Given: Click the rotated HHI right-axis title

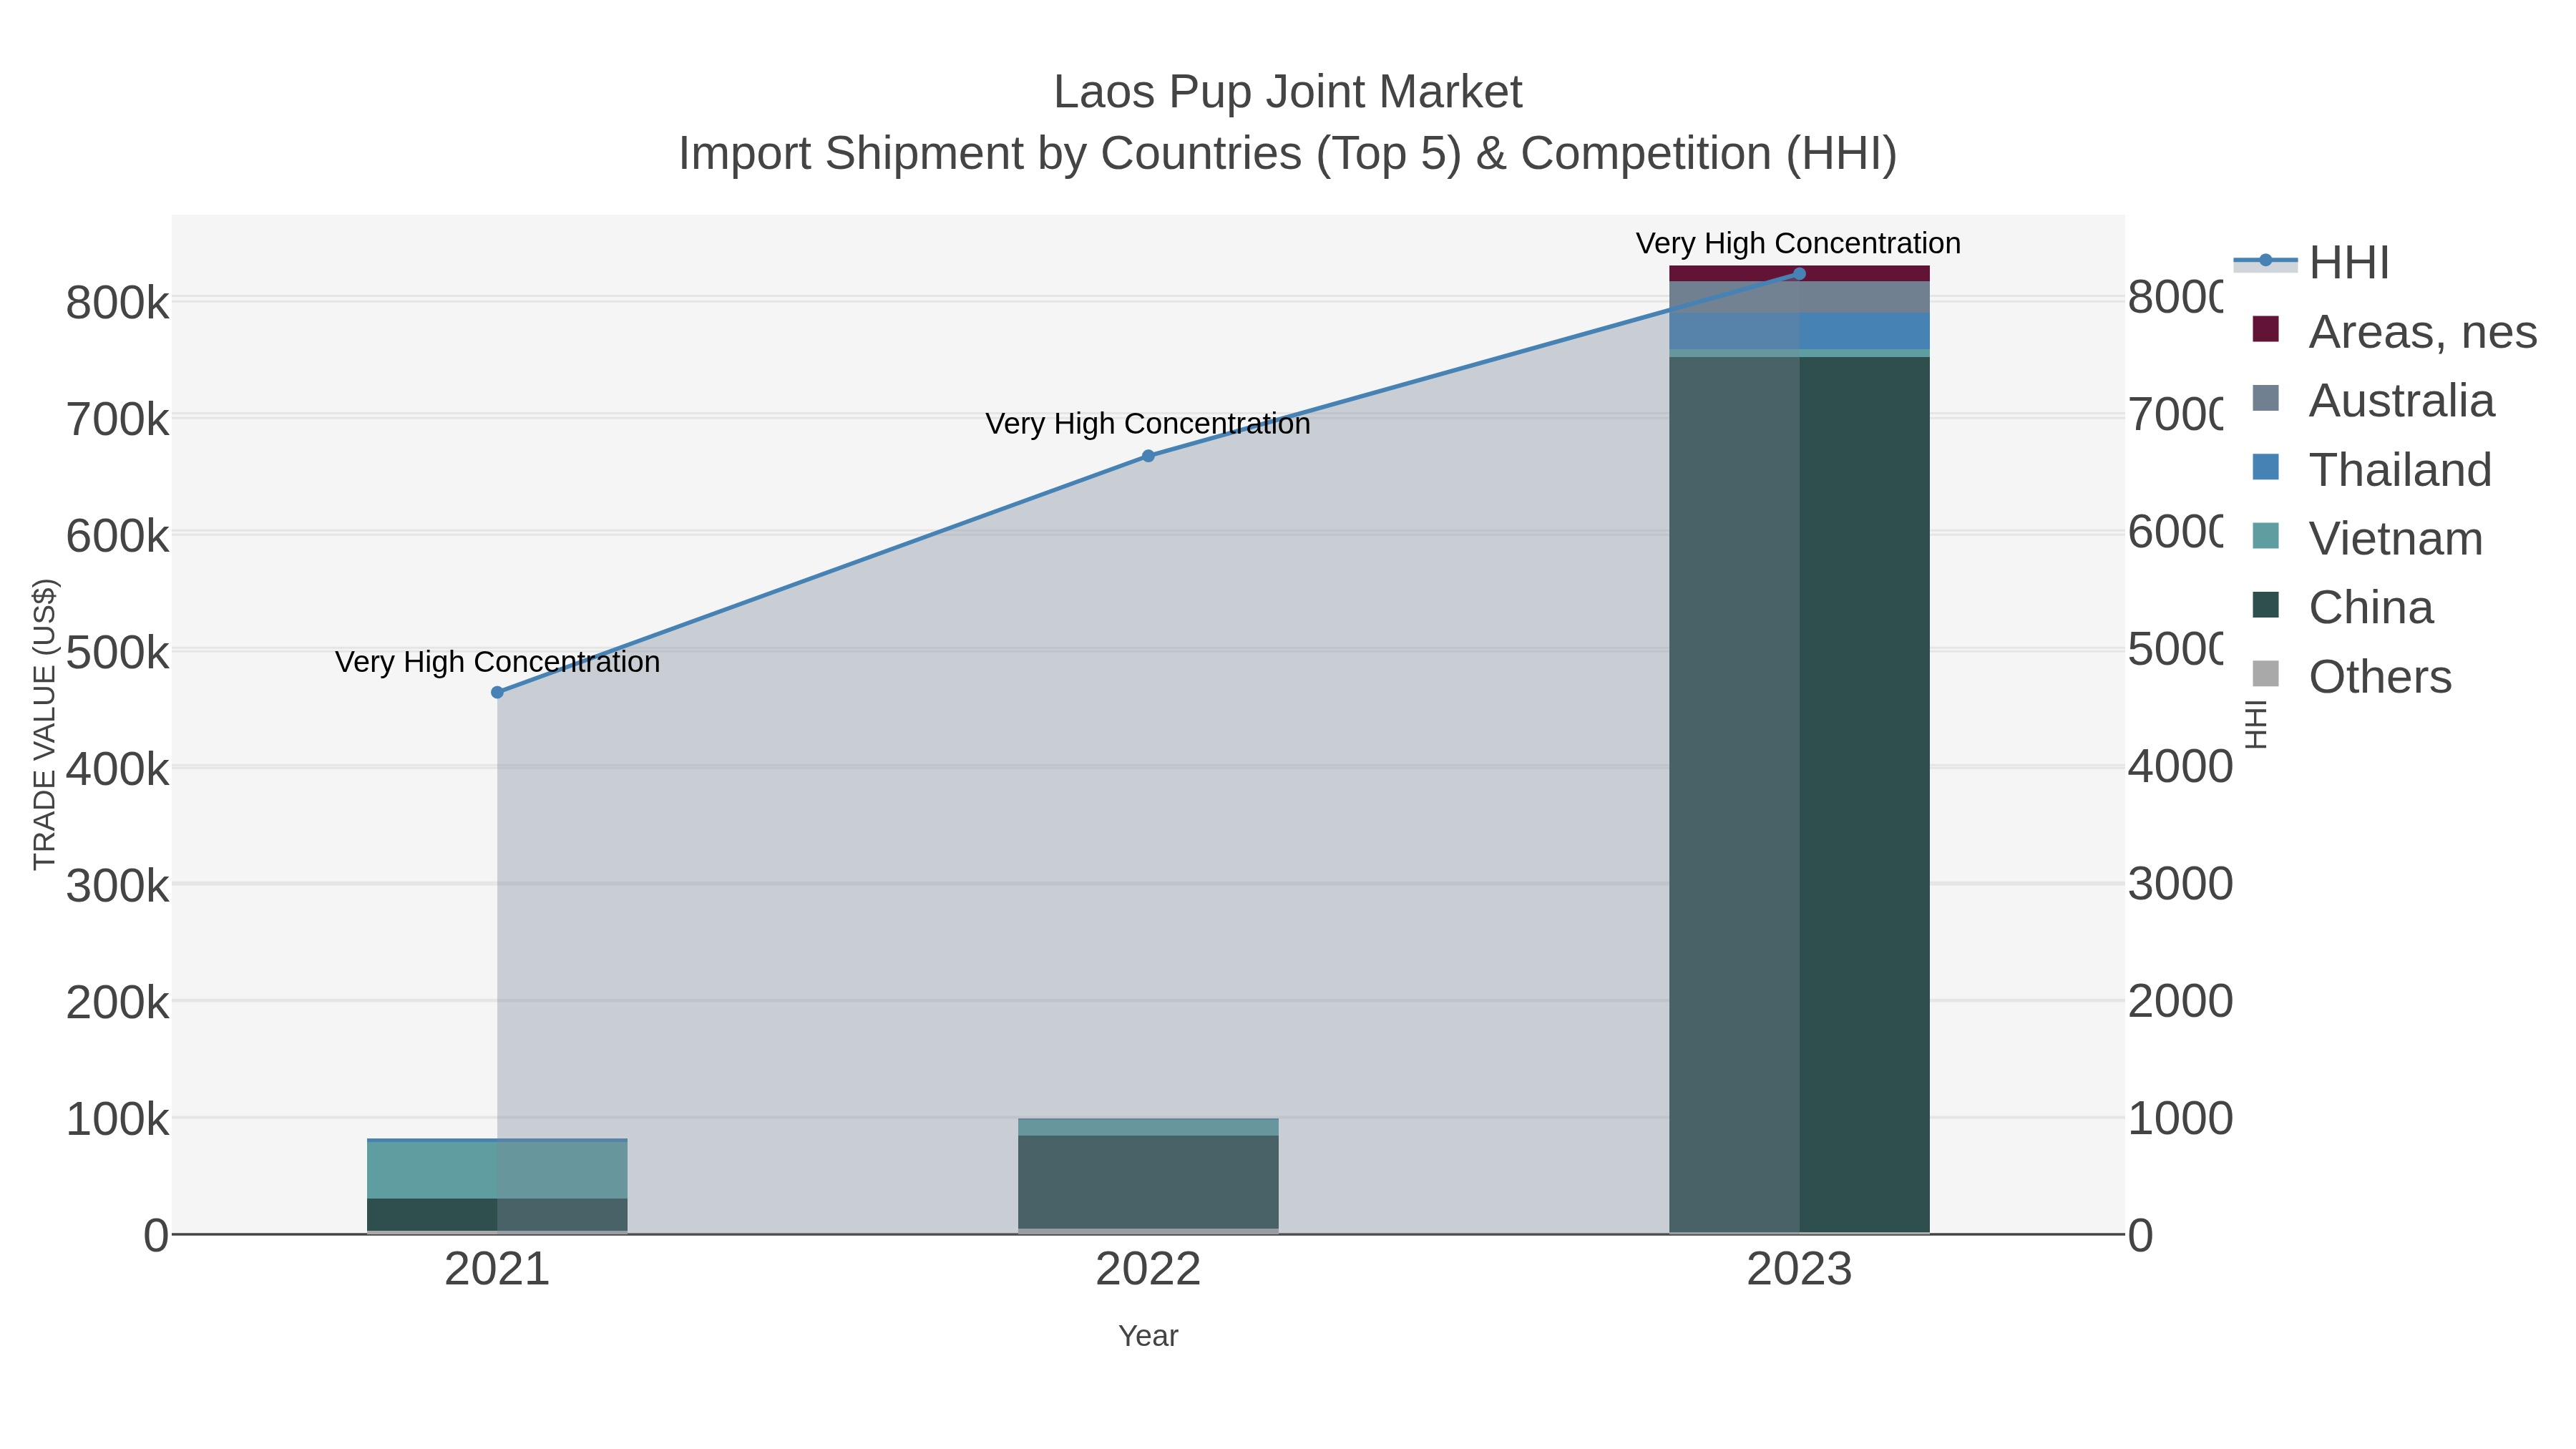Looking at the screenshot, I should click(2256, 724).
